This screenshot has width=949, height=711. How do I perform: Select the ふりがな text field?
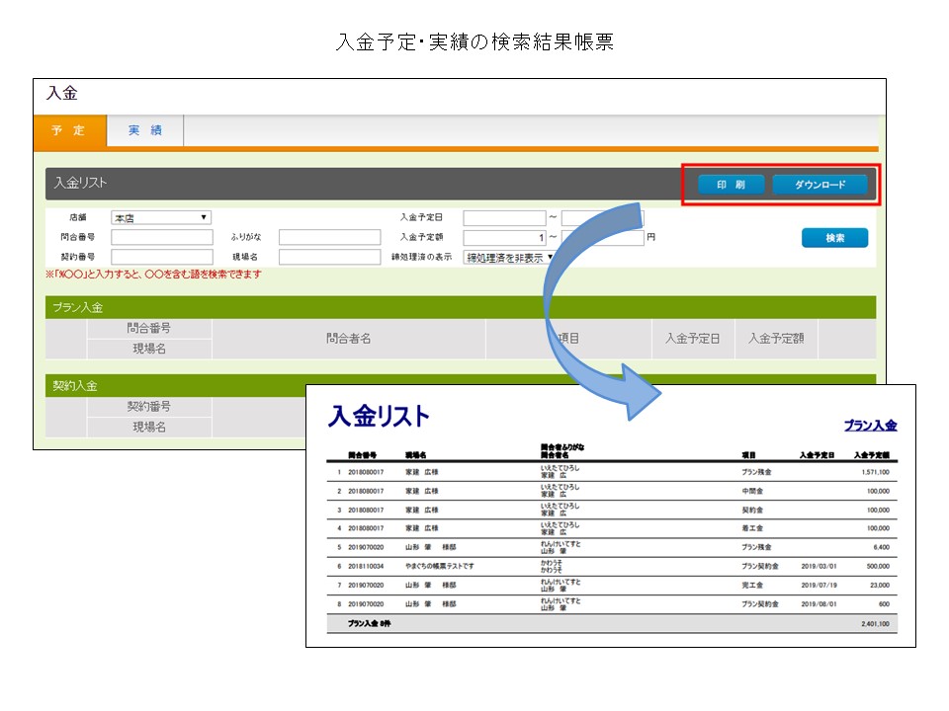329,237
